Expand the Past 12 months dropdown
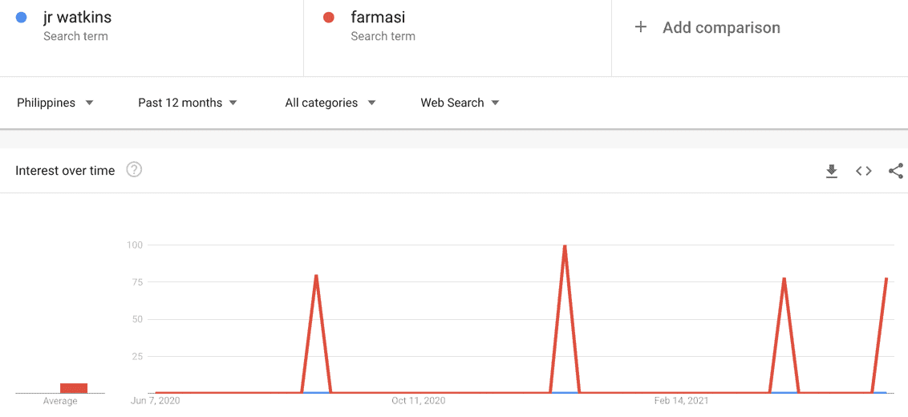The width and height of the screenshot is (908, 417). tap(188, 103)
